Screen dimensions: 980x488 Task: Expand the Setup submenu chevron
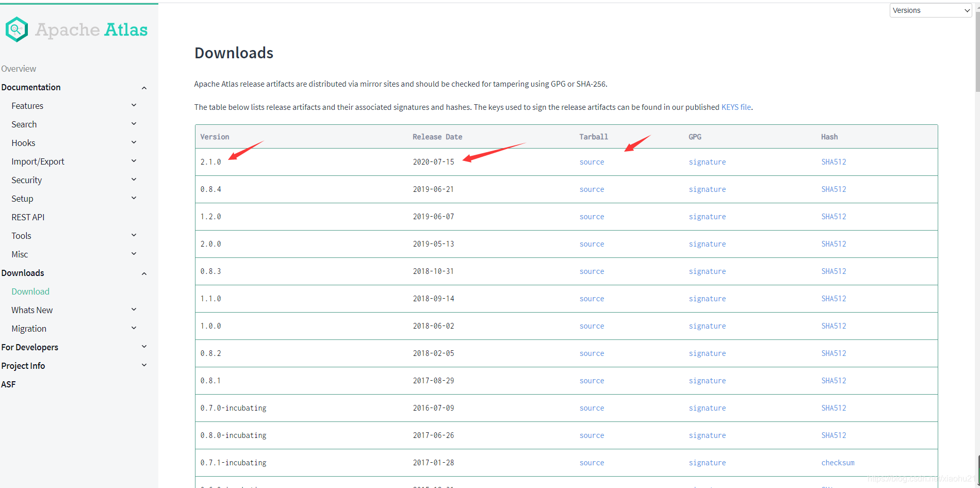coord(134,198)
